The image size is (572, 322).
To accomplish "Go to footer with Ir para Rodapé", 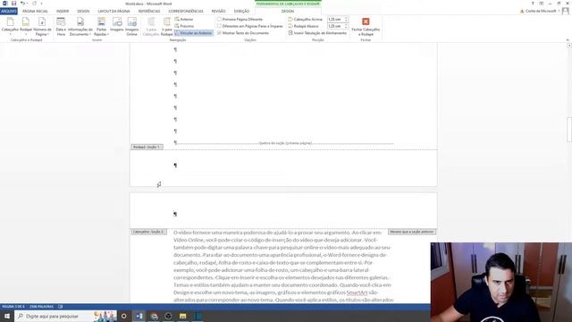I will (x=167, y=26).
